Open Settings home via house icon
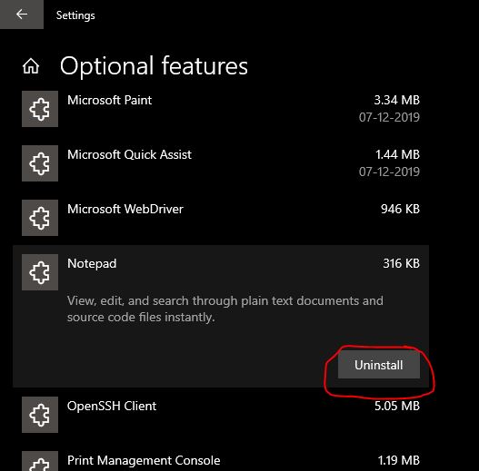Image resolution: width=479 pixels, height=471 pixels. point(31,66)
